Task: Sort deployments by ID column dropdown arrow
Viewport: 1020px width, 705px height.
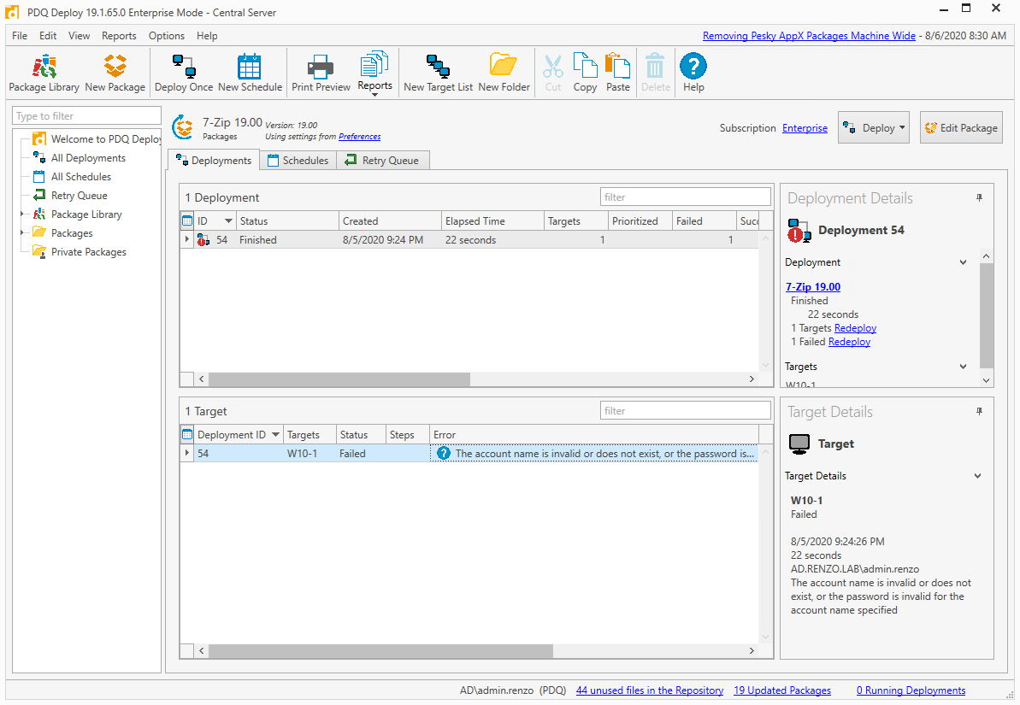Action: (x=228, y=221)
